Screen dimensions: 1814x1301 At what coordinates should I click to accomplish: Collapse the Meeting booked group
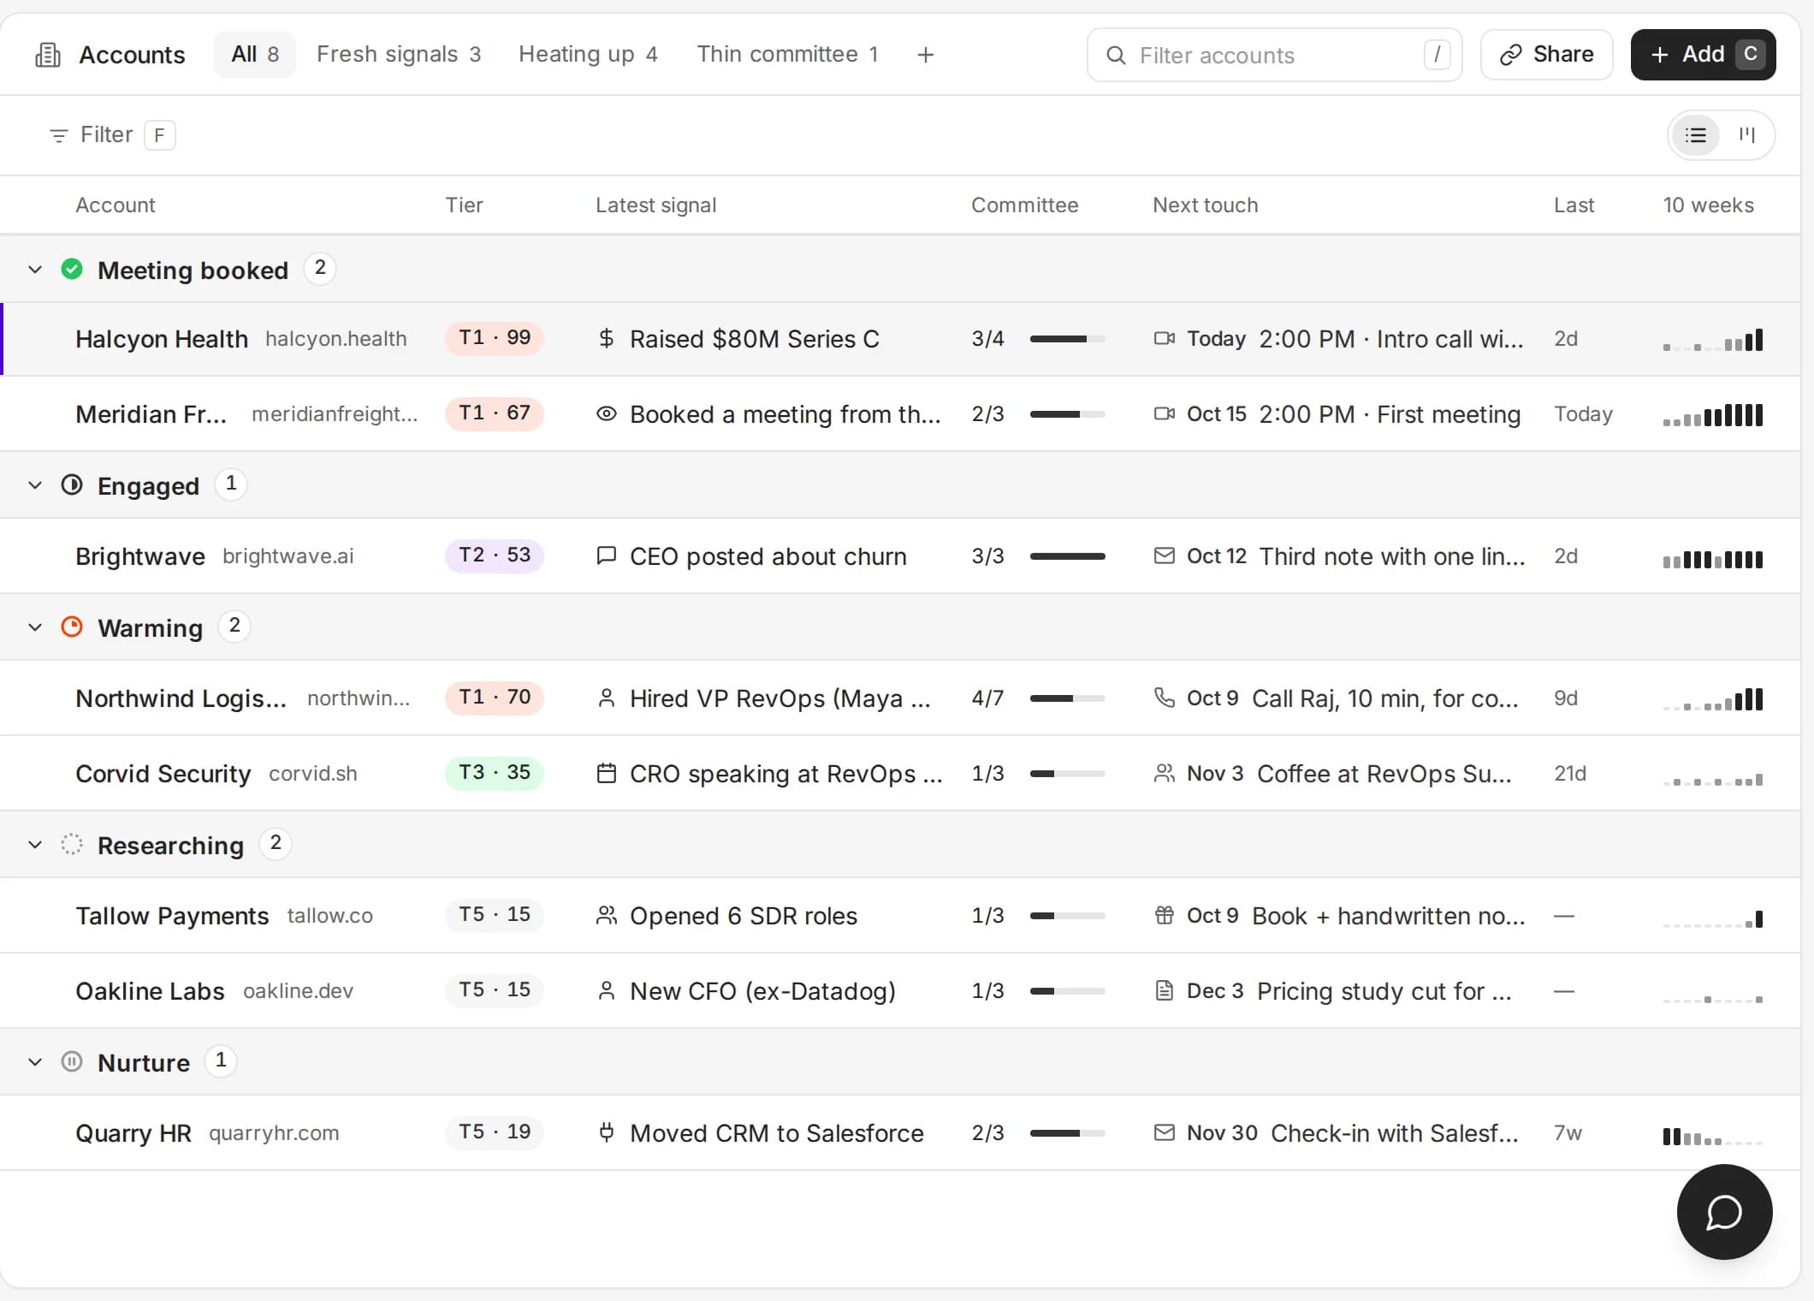(x=35, y=270)
